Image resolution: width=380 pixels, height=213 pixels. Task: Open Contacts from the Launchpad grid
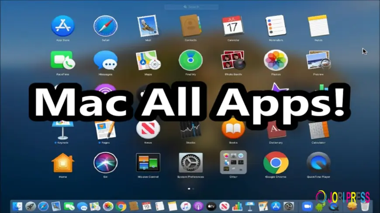[x=190, y=26]
